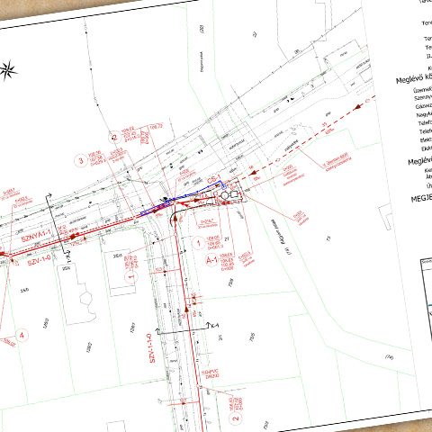Select the circled number 3 marker
This screenshot has width=432, height=432.
[81, 160]
